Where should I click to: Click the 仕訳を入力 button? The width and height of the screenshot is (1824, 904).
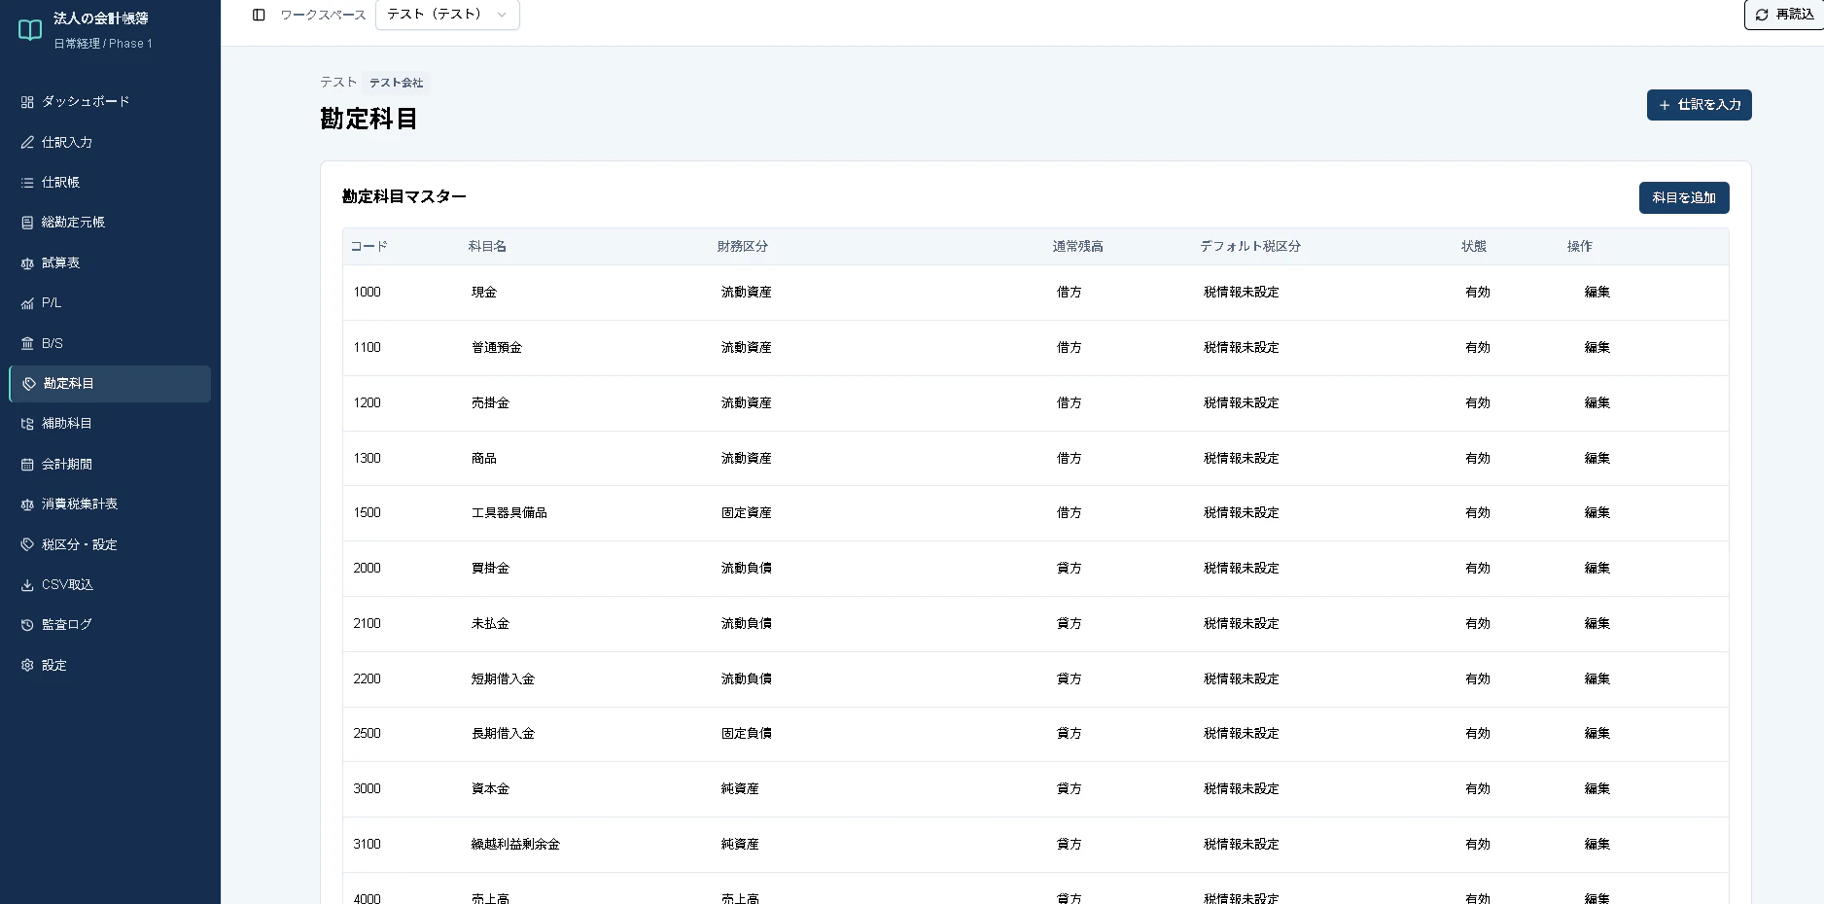[1699, 105]
